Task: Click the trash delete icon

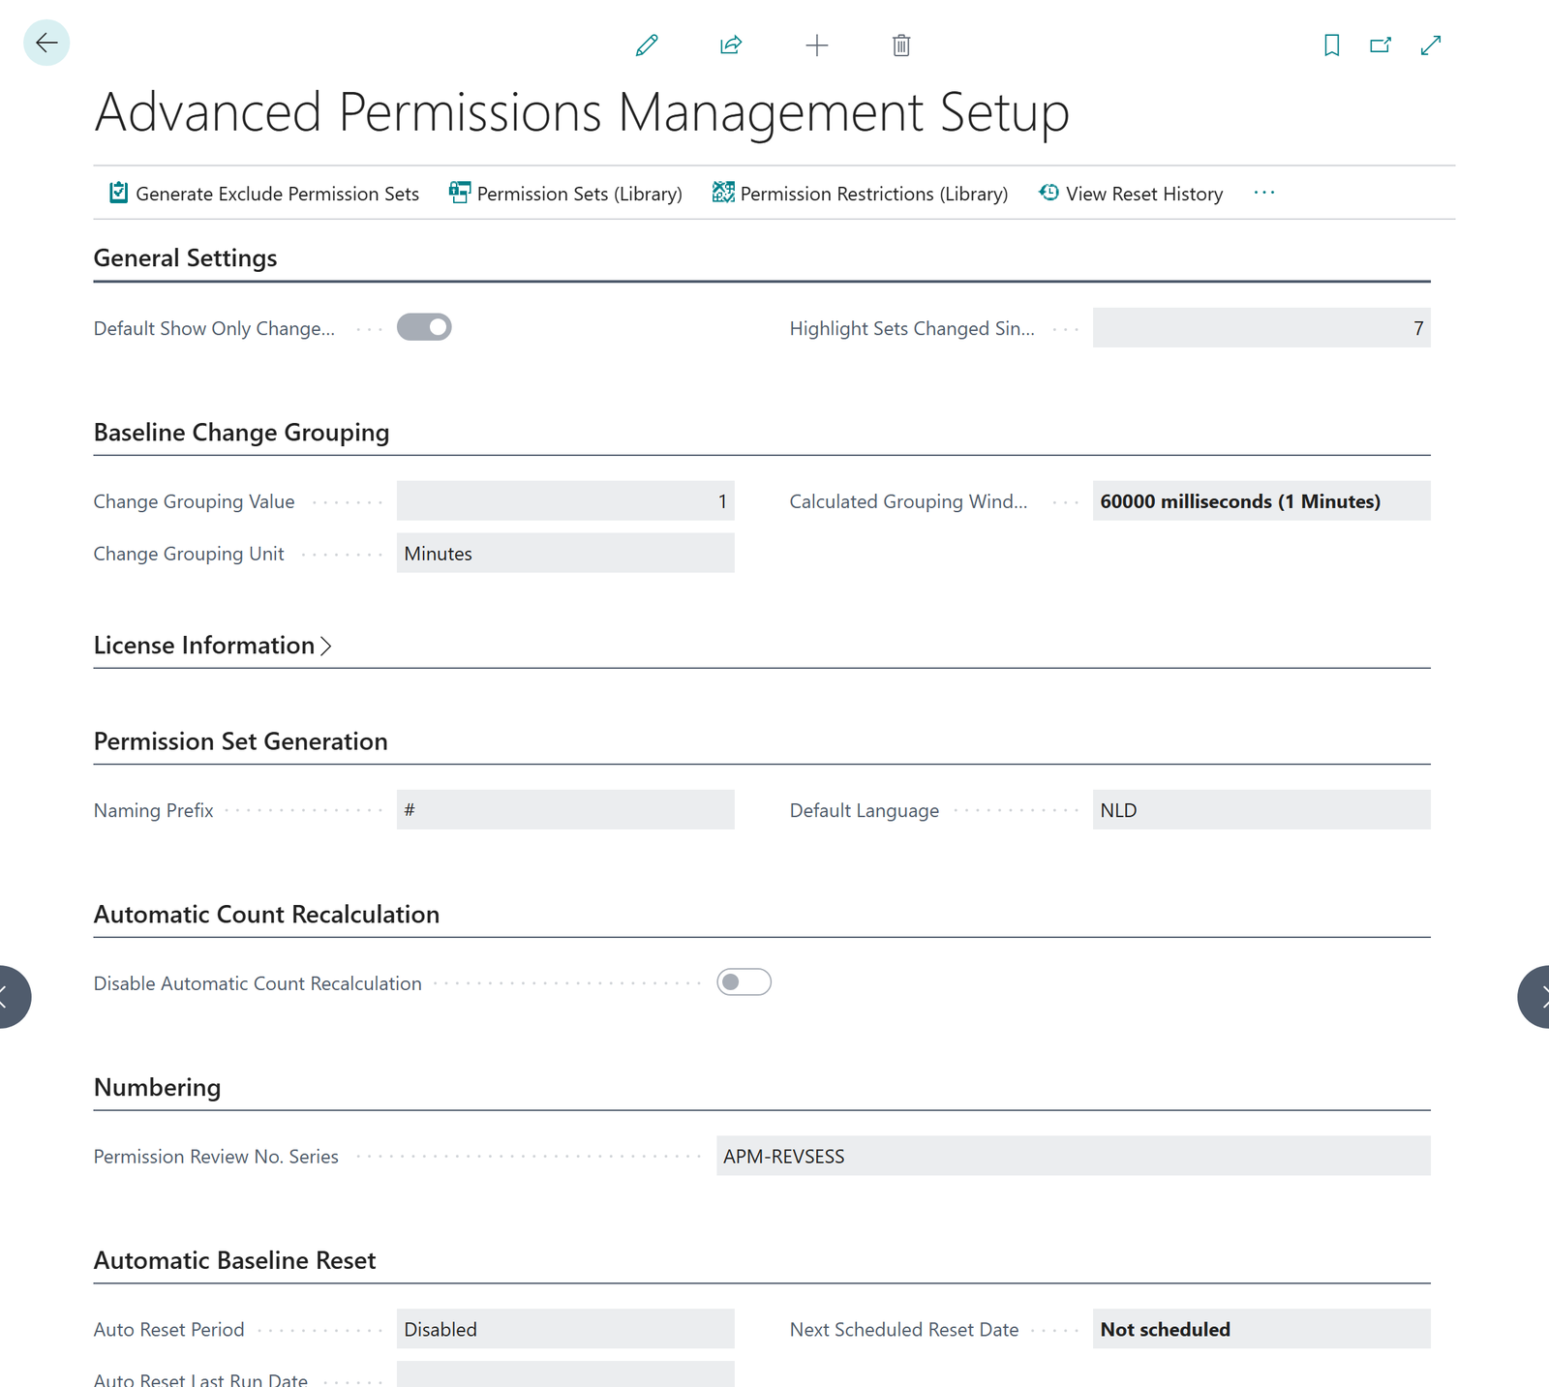Action: click(901, 45)
